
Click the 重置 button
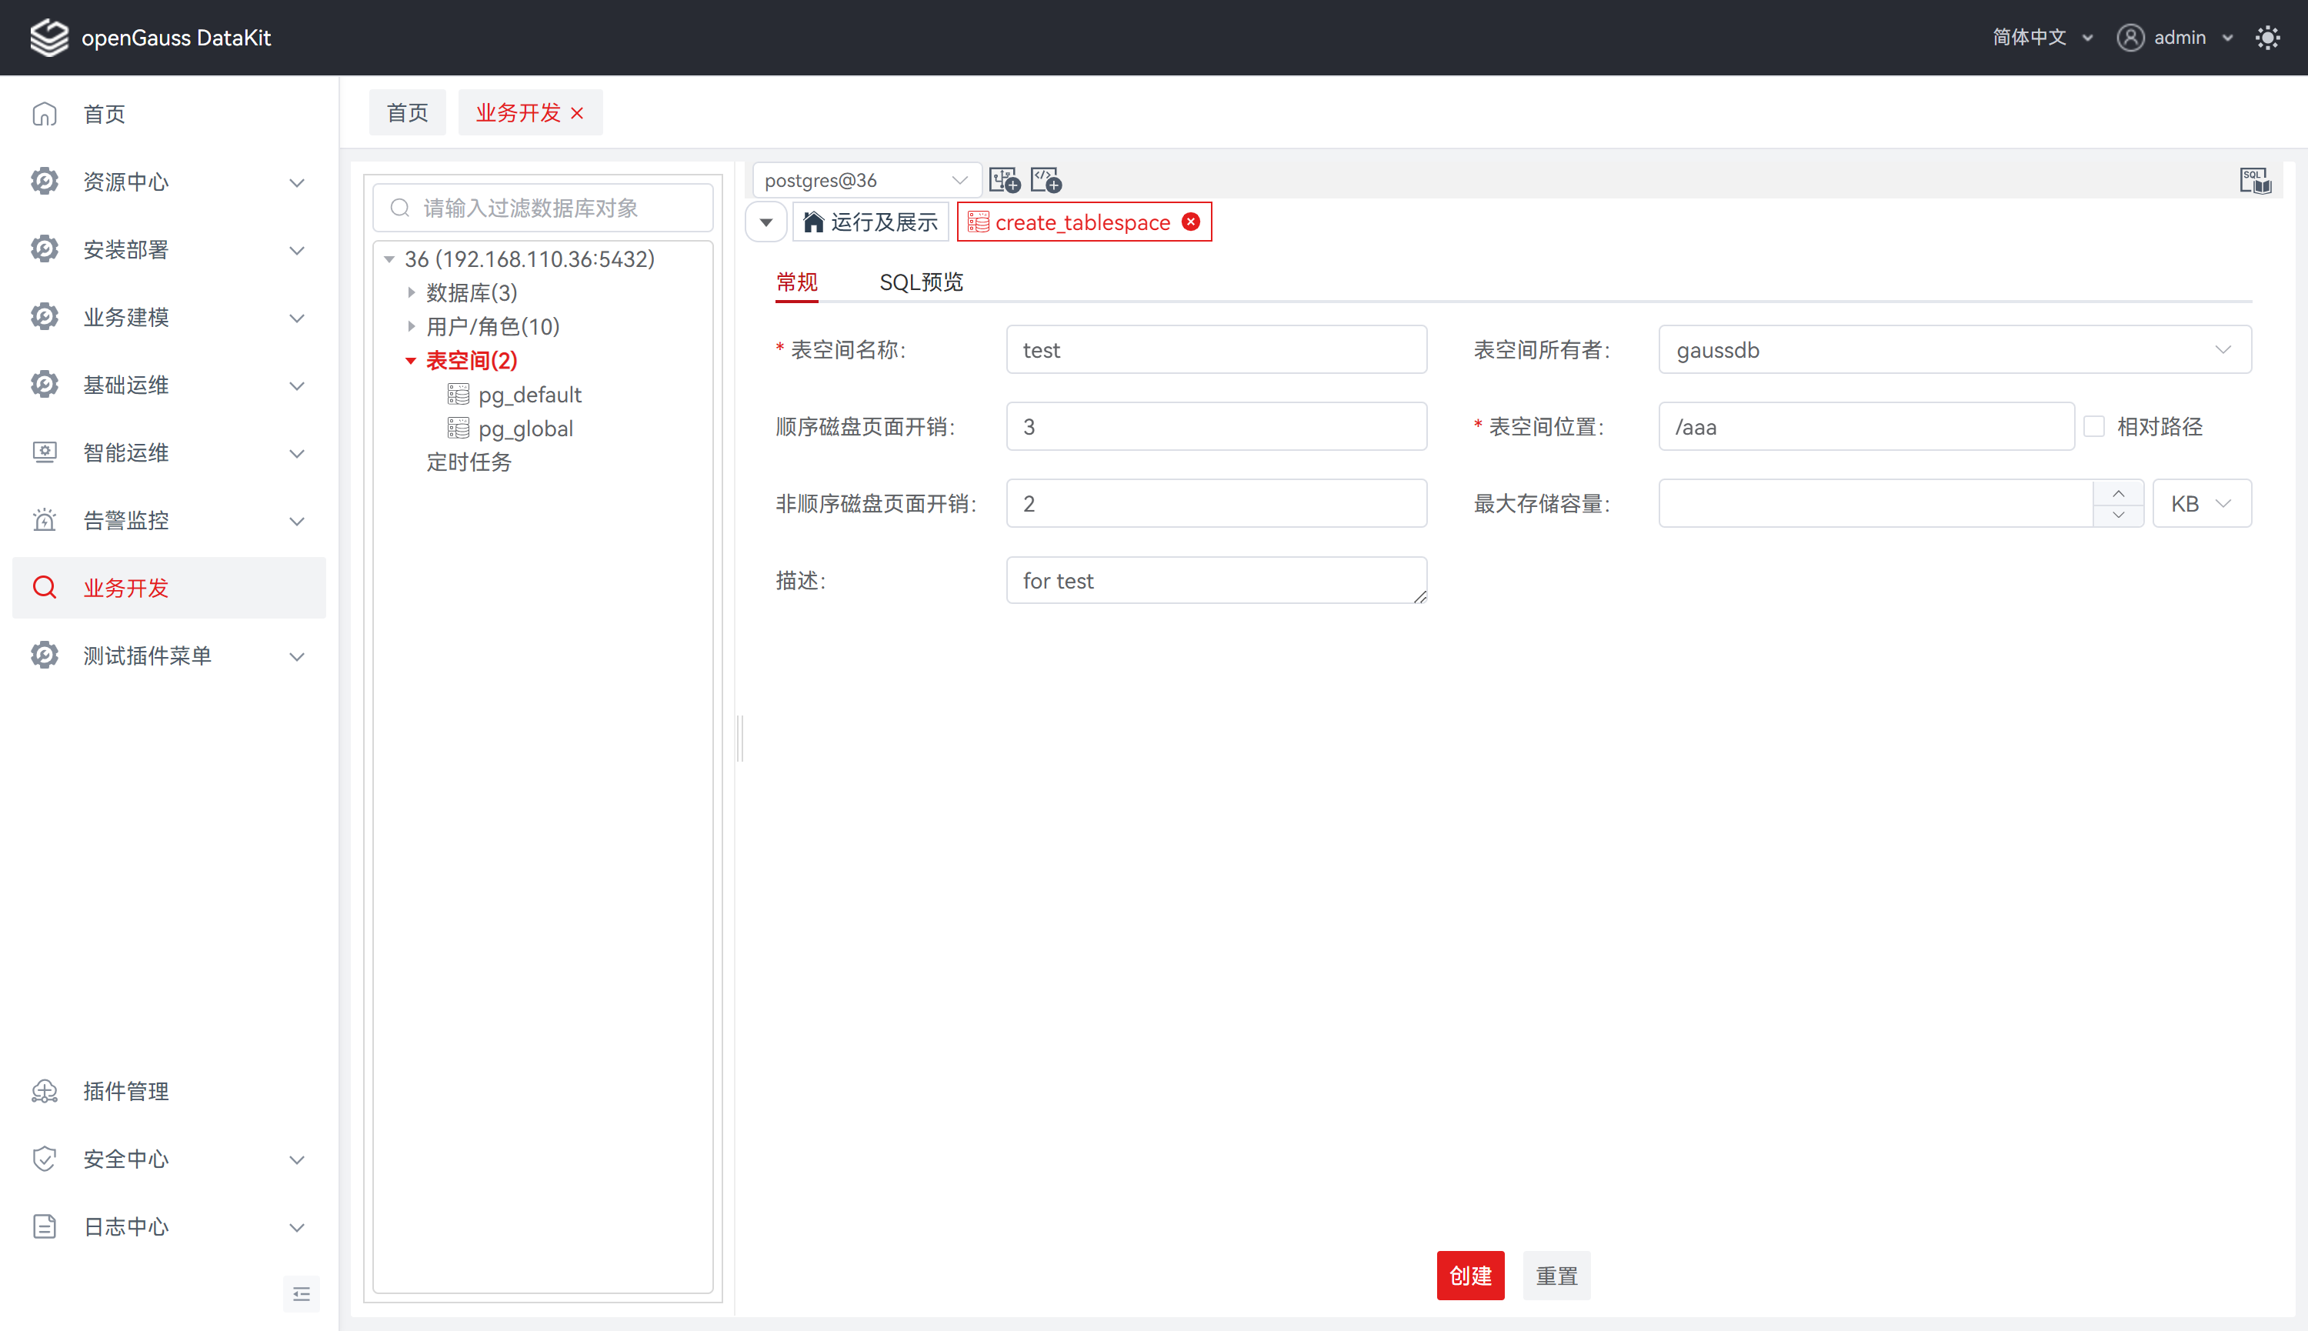click(x=1556, y=1274)
